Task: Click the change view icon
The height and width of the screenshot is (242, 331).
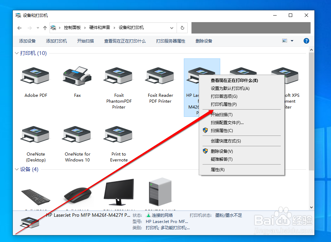Action: [285, 41]
